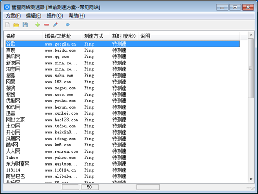The height and width of the screenshot is (194, 258).
Task: Click the 说明 column header
Action: point(189,36)
